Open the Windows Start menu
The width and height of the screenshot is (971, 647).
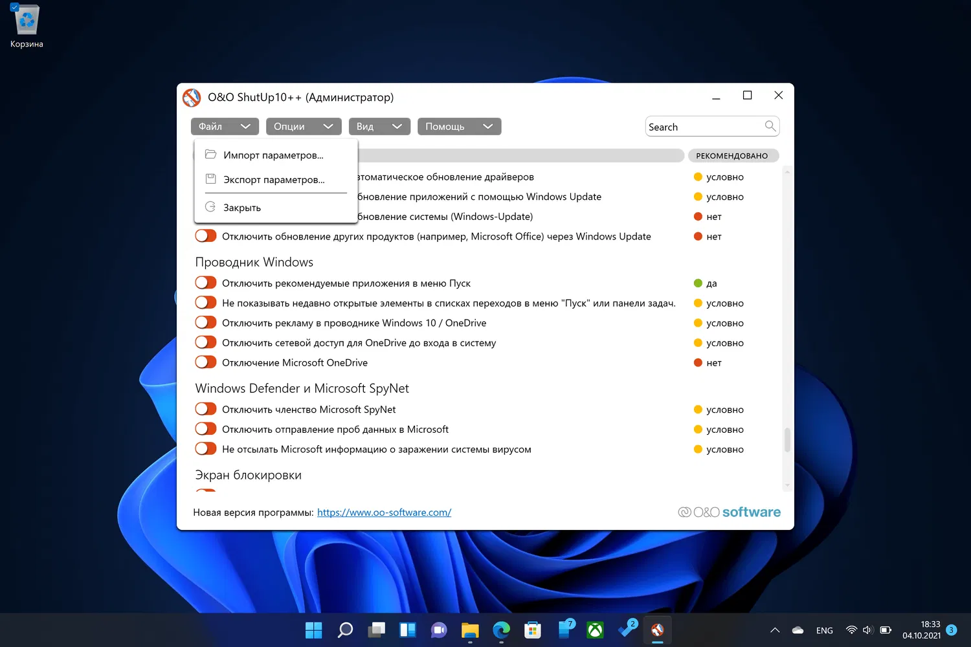pos(314,630)
